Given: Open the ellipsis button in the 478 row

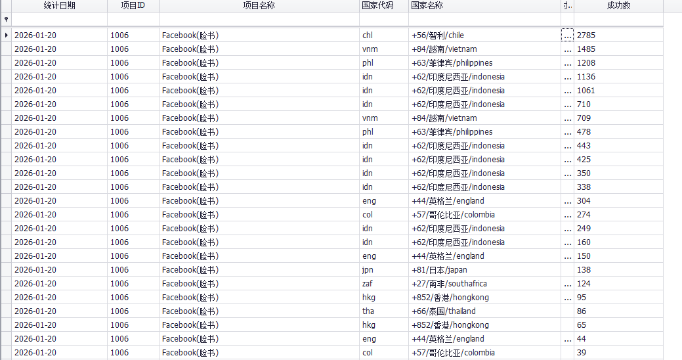Looking at the screenshot, I should click(568, 132).
